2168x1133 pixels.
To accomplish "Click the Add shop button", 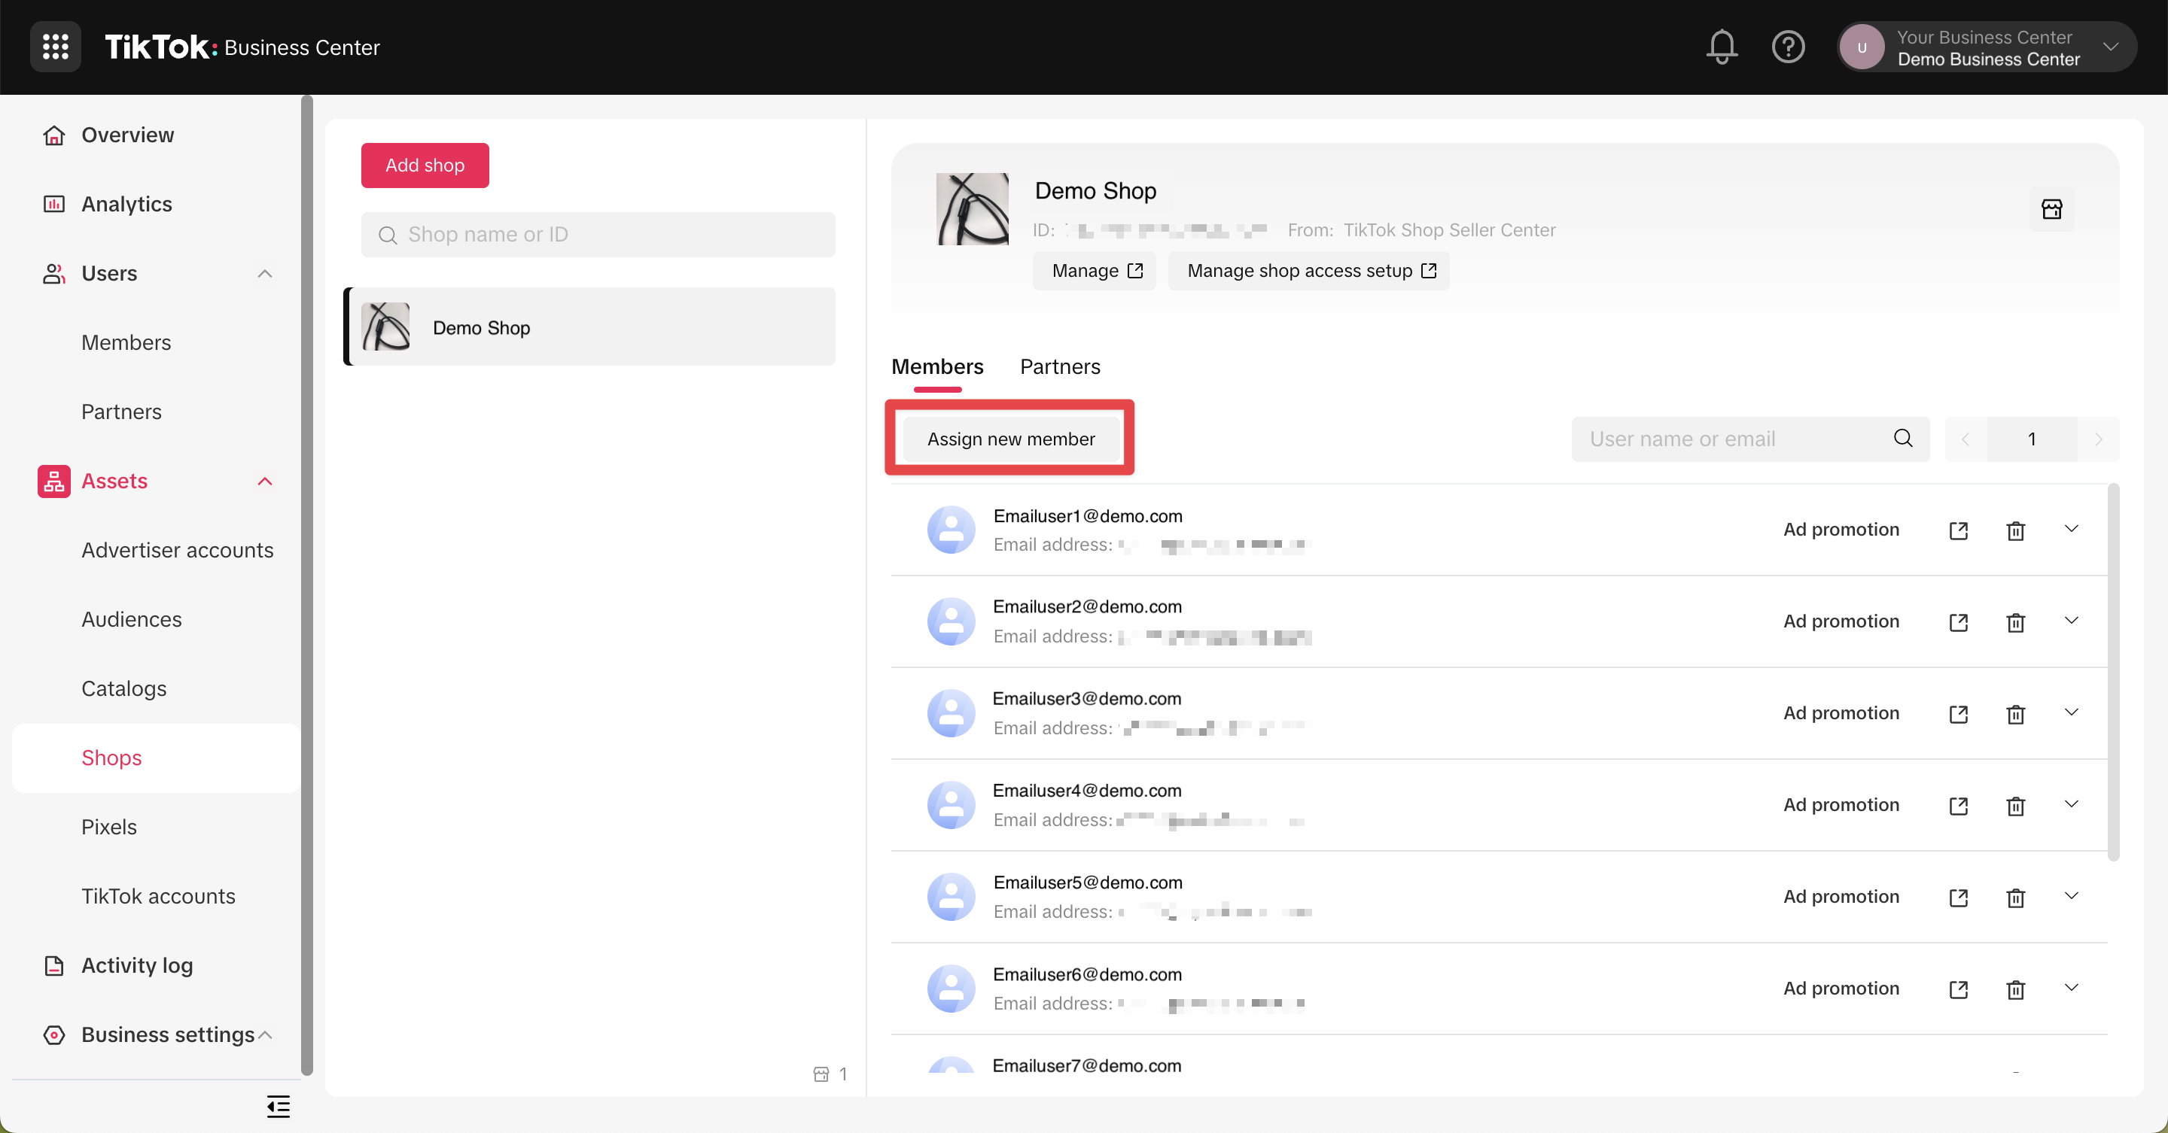I will click(424, 165).
